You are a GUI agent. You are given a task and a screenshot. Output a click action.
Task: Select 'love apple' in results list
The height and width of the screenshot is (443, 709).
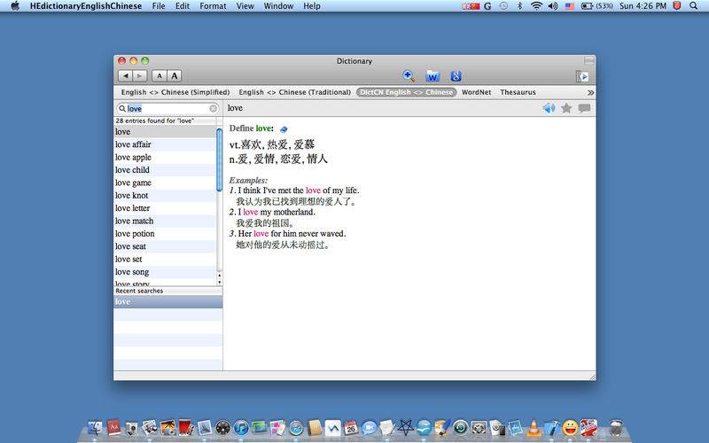165,158
